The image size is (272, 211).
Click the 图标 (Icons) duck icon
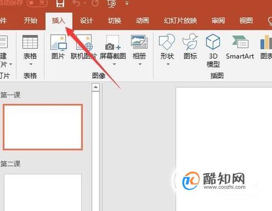coord(190,42)
